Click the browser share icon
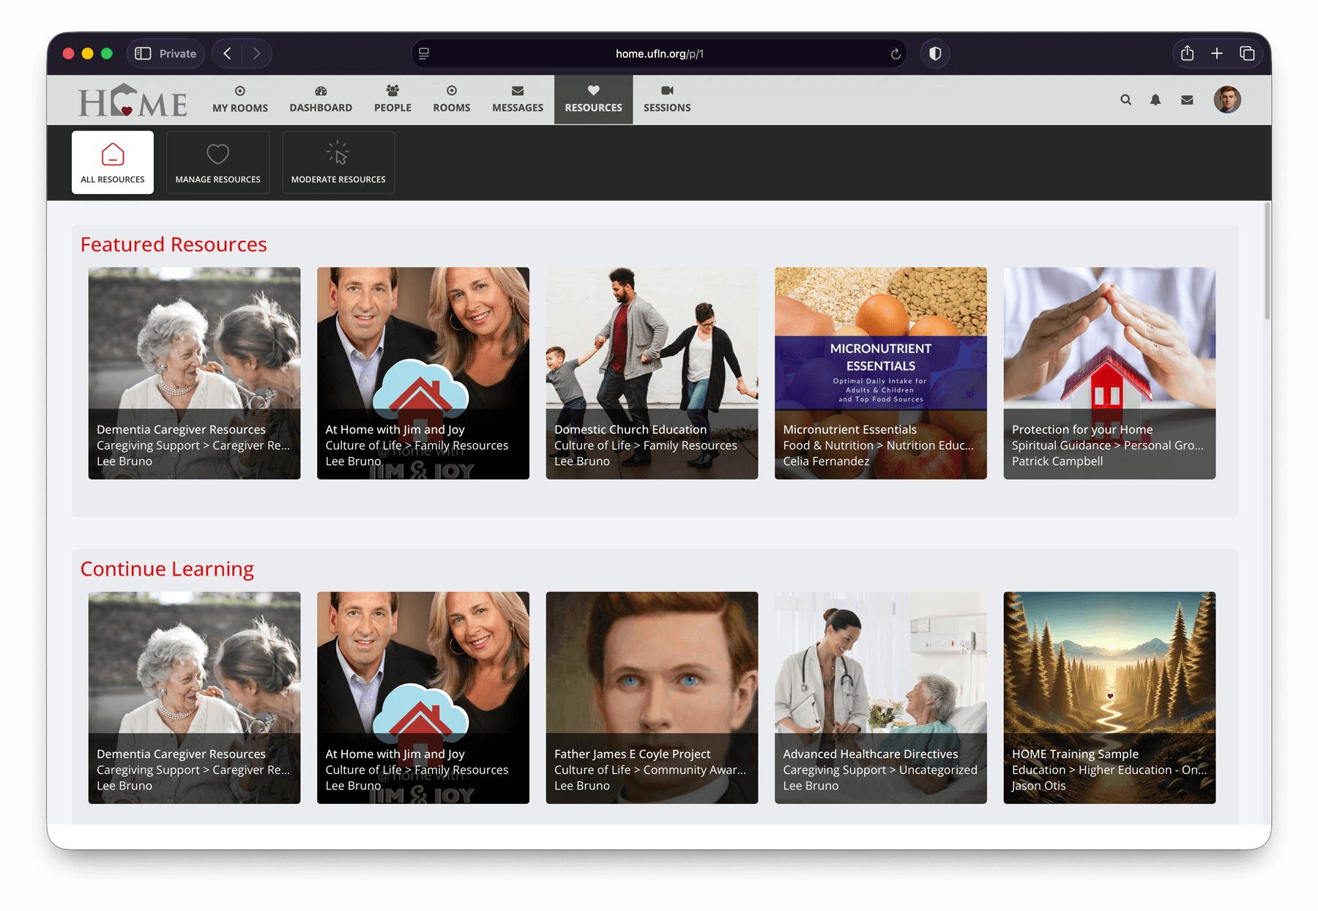 (x=1187, y=53)
